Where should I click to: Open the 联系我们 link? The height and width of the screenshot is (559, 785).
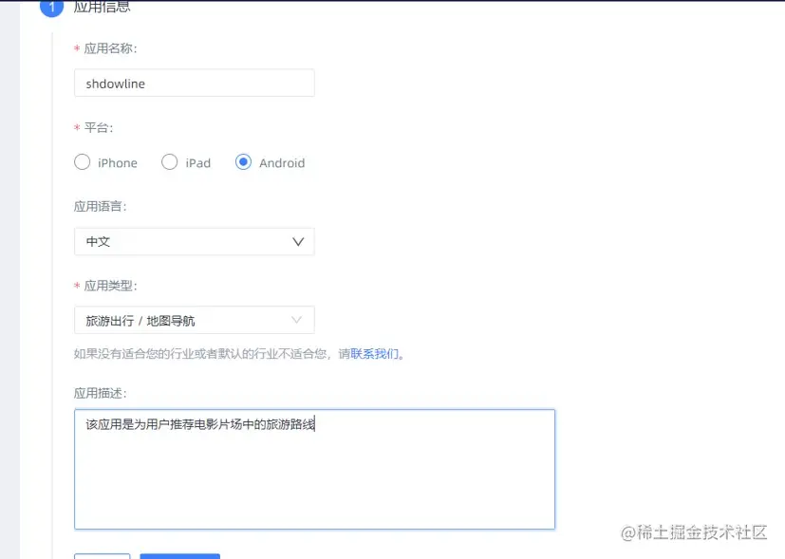coord(375,354)
